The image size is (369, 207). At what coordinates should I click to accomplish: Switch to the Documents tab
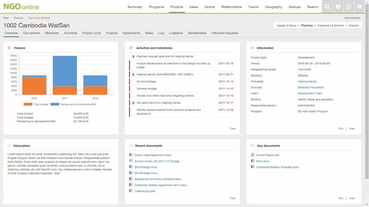[x=31, y=33]
